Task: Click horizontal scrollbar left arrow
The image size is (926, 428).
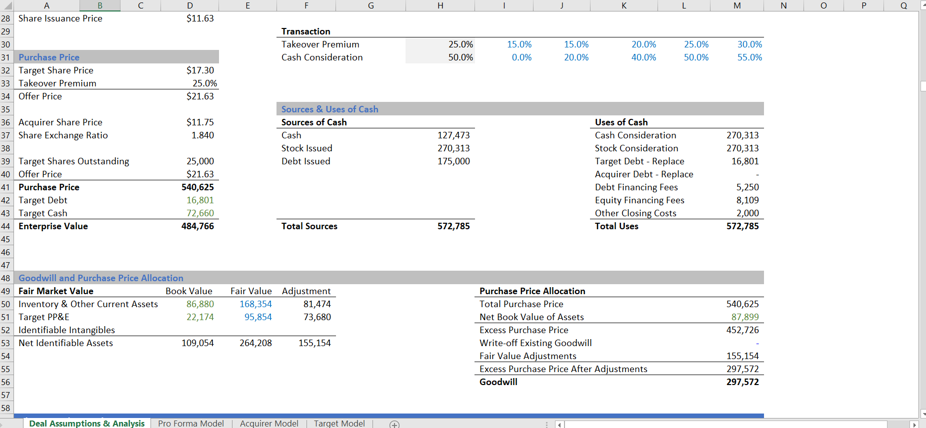Action: click(559, 425)
